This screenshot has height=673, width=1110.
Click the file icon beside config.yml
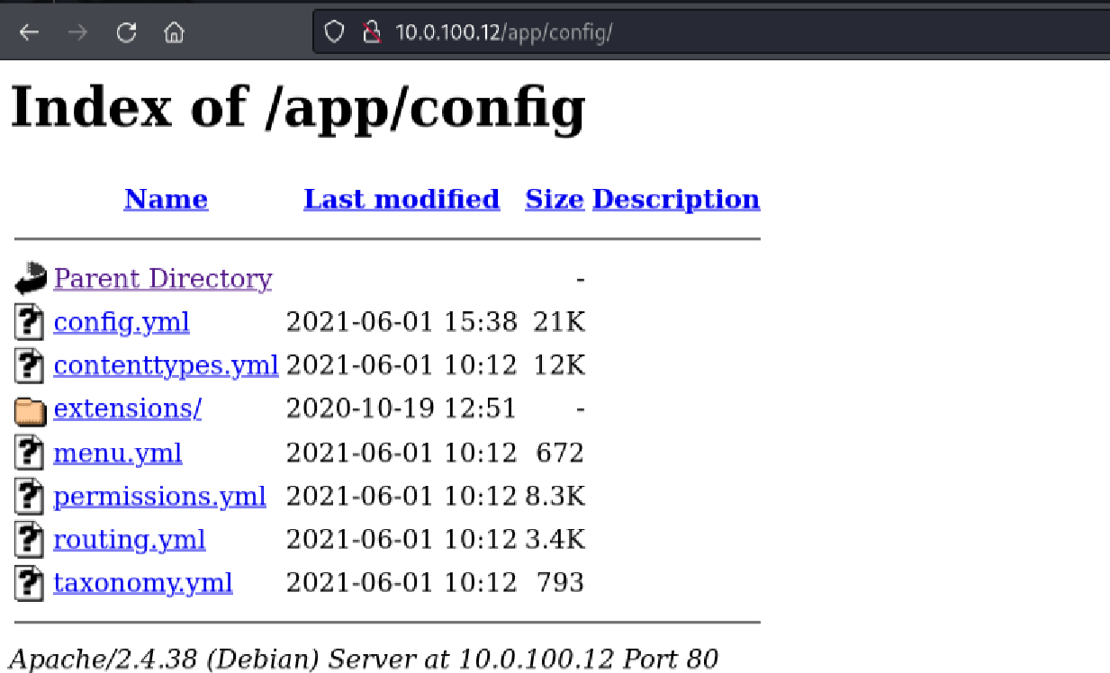point(31,322)
